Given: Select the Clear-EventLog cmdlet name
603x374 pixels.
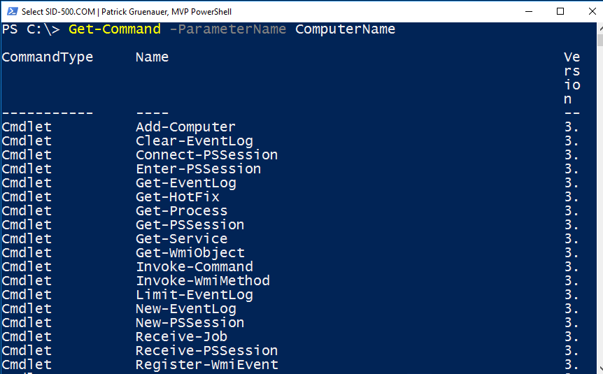Looking at the screenshot, I should pyautogui.click(x=194, y=141).
